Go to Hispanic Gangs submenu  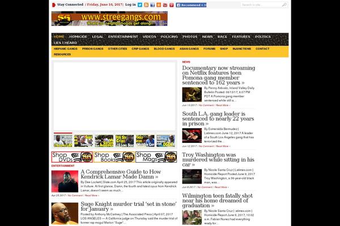(x=65, y=49)
